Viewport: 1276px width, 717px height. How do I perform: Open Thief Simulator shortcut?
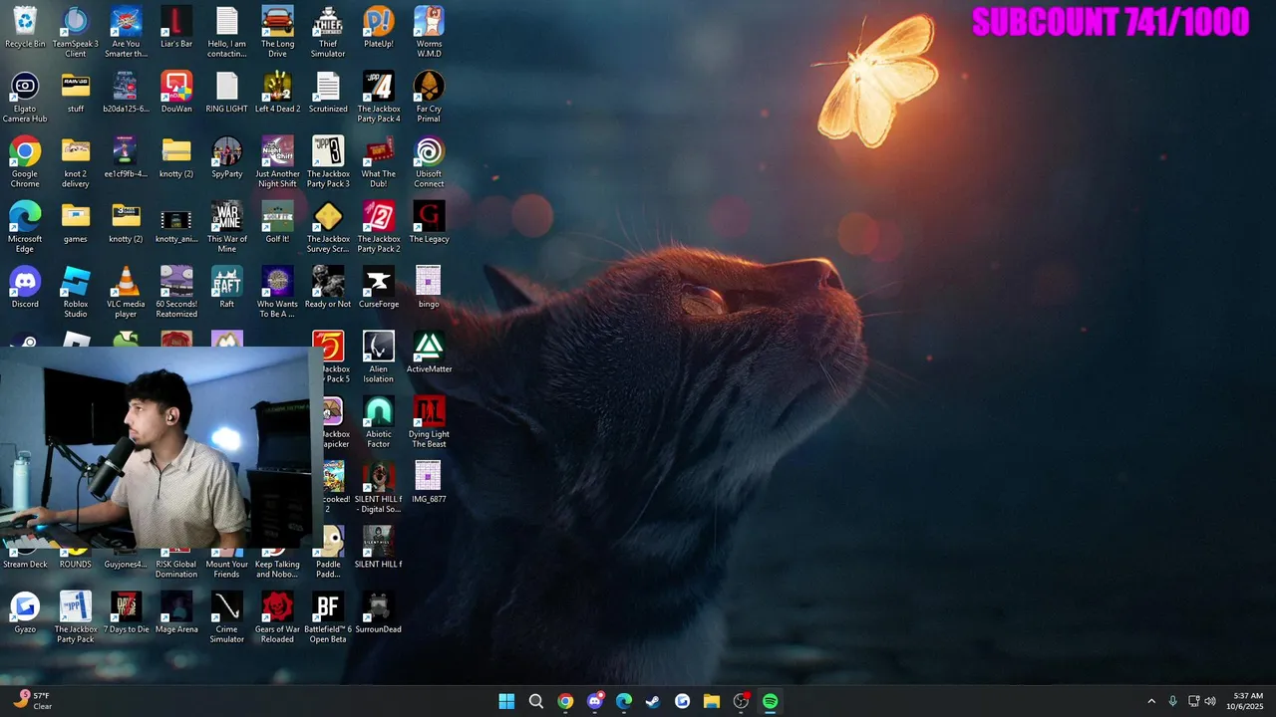pyautogui.click(x=328, y=32)
